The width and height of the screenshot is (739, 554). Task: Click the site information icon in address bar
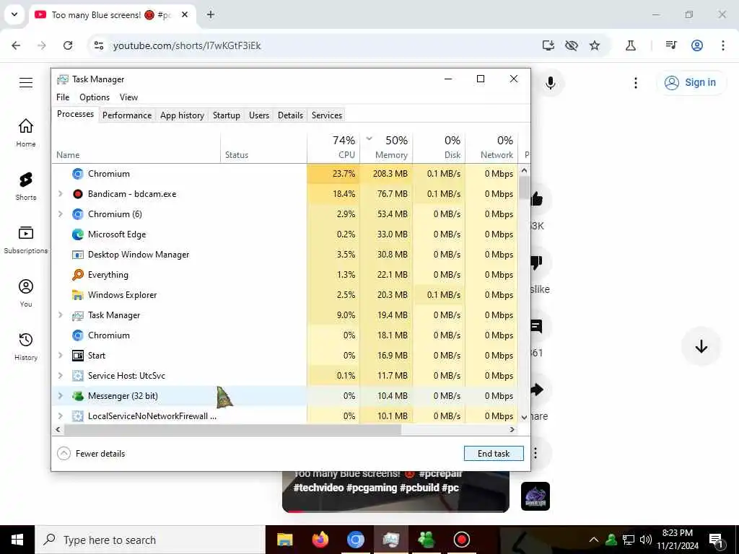[99, 45]
